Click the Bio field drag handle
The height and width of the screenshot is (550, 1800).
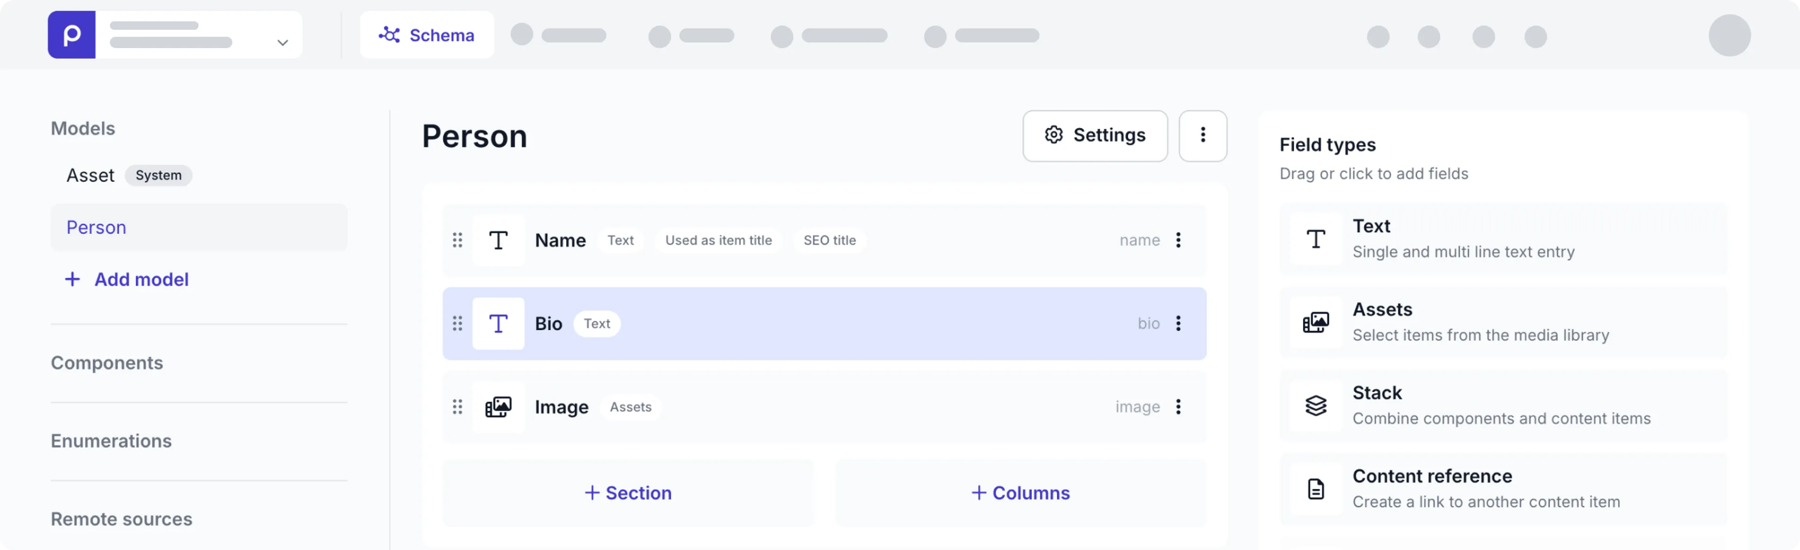pos(457,324)
